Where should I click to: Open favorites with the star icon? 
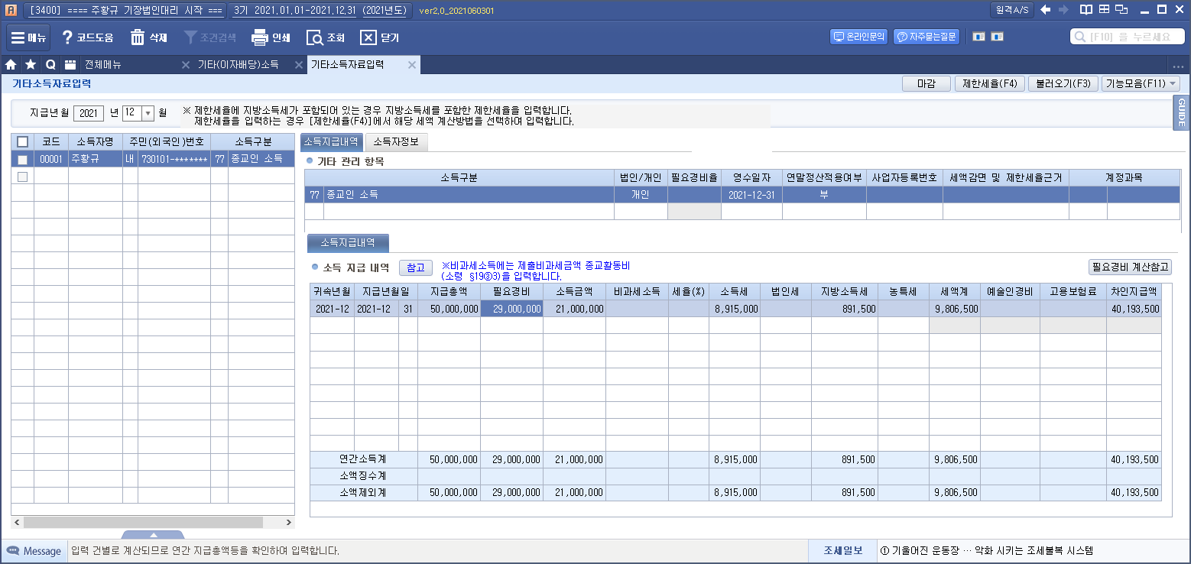point(31,65)
